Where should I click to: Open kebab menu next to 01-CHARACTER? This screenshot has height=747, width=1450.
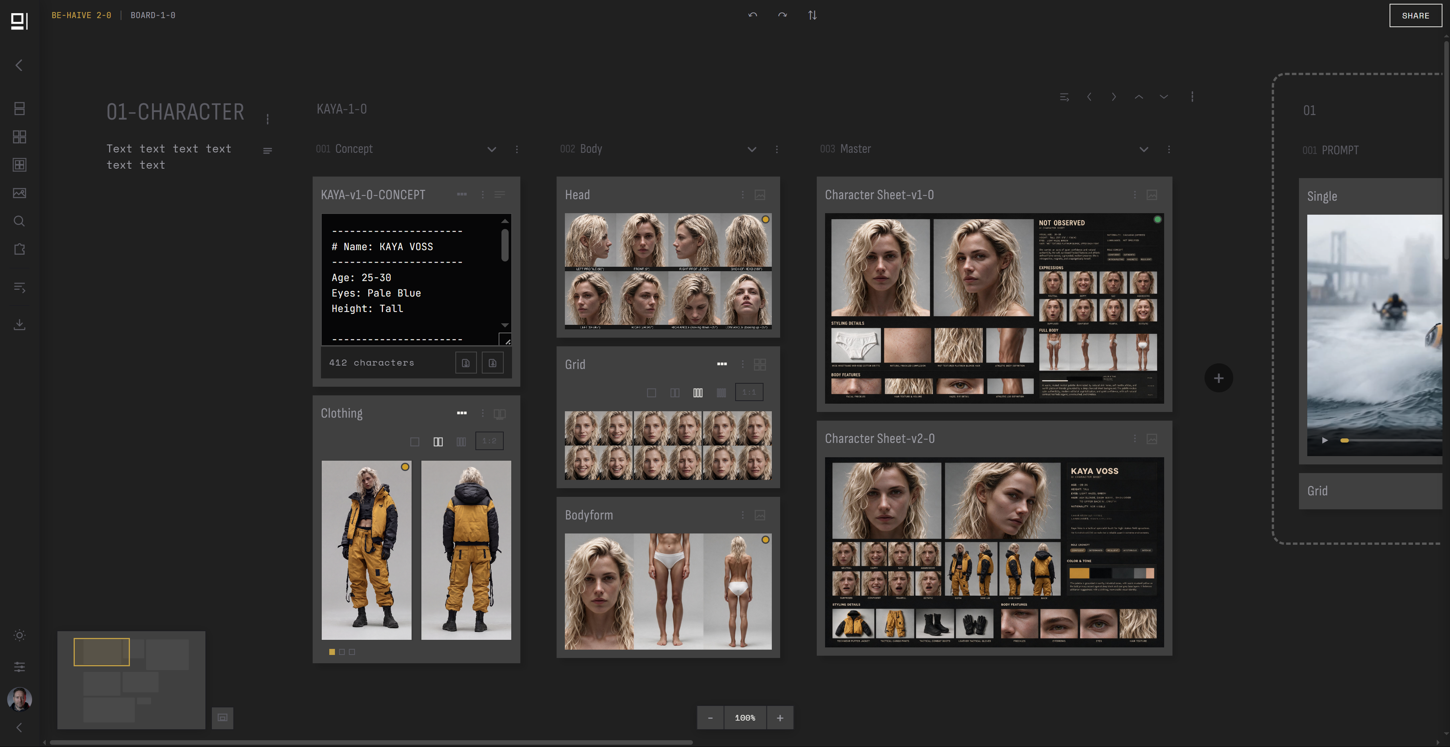[267, 119]
